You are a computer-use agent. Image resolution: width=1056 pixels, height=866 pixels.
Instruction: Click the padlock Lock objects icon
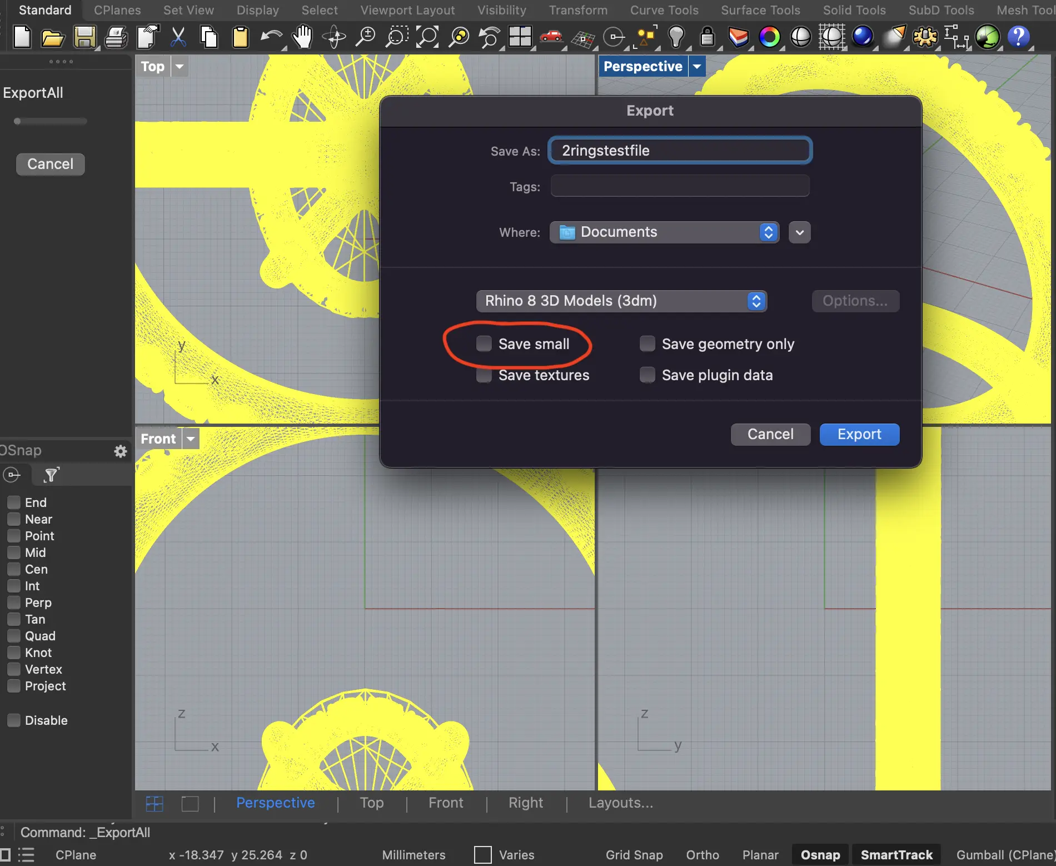(x=707, y=37)
